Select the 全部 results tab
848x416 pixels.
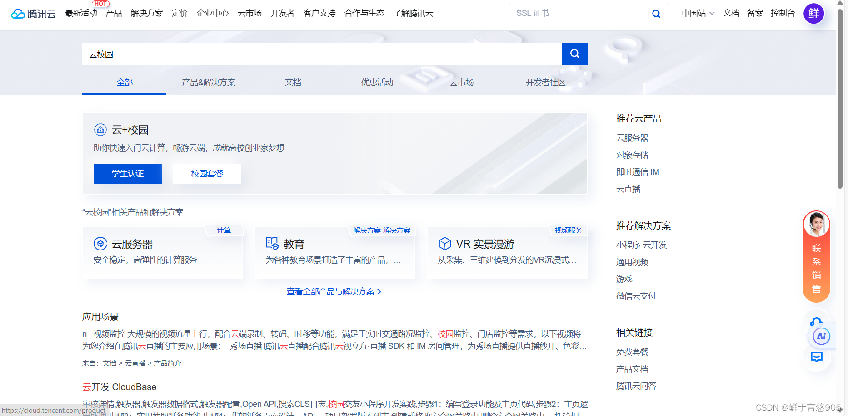[x=125, y=83]
